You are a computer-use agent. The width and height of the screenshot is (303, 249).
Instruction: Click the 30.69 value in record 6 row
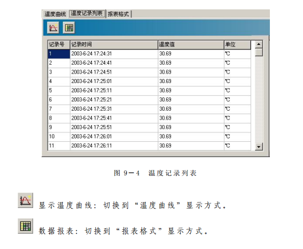(191, 100)
